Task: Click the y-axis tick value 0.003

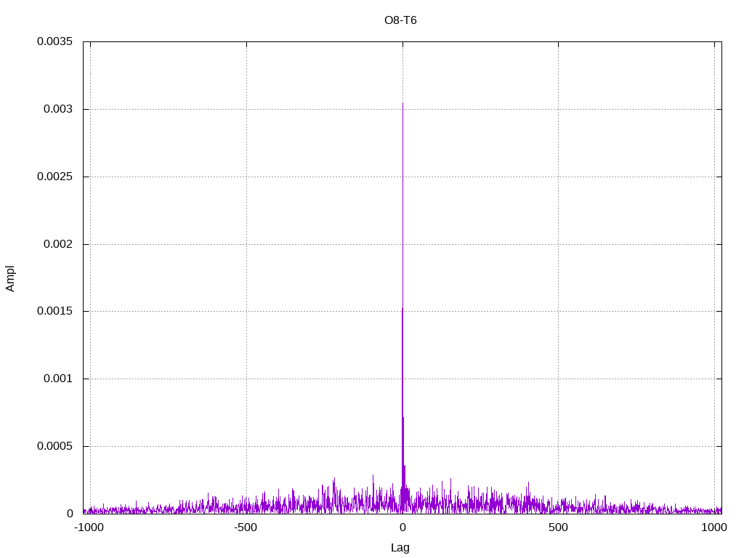Action: tap(58, 109)
